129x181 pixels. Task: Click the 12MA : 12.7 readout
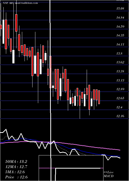[16, 167]
